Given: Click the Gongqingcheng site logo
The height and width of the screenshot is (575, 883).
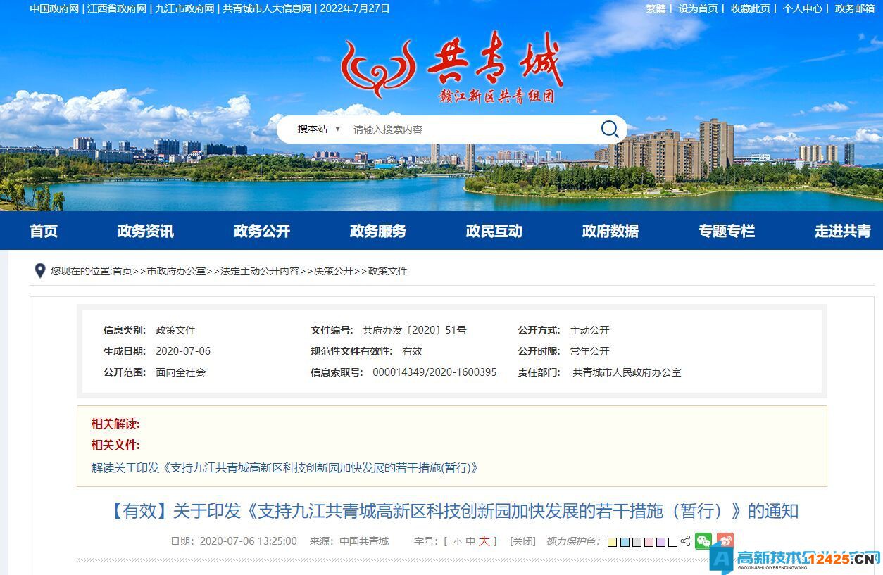Looking at the screenshot, I should pos(451,68).
